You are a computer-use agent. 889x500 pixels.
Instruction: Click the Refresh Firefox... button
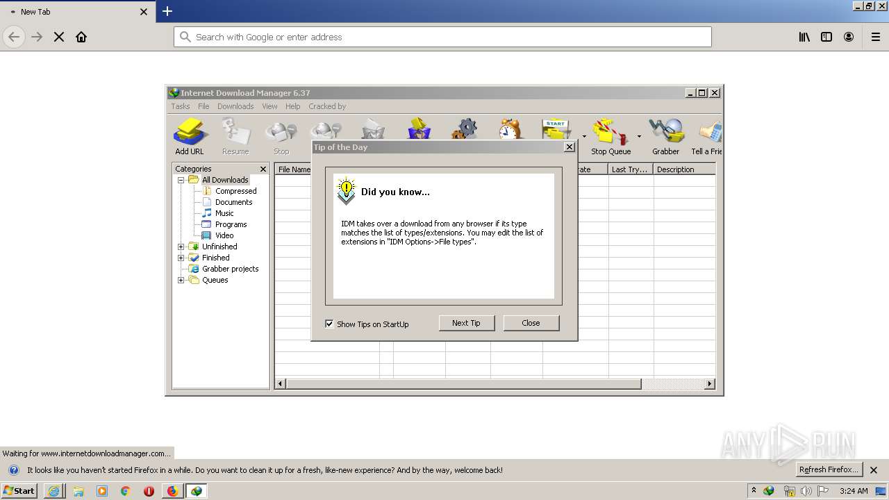(x=829, y=469)
